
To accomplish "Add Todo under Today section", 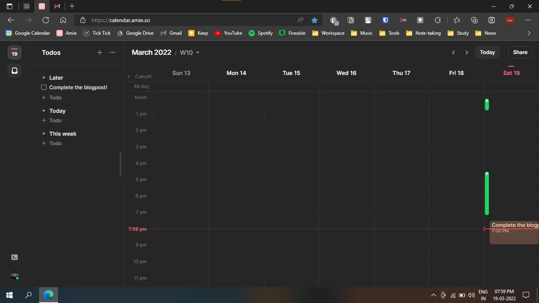I will pyautogui.click(x=52, y=120).
